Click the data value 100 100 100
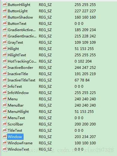This screenshot has width=117, height=156. click(85, 143)
